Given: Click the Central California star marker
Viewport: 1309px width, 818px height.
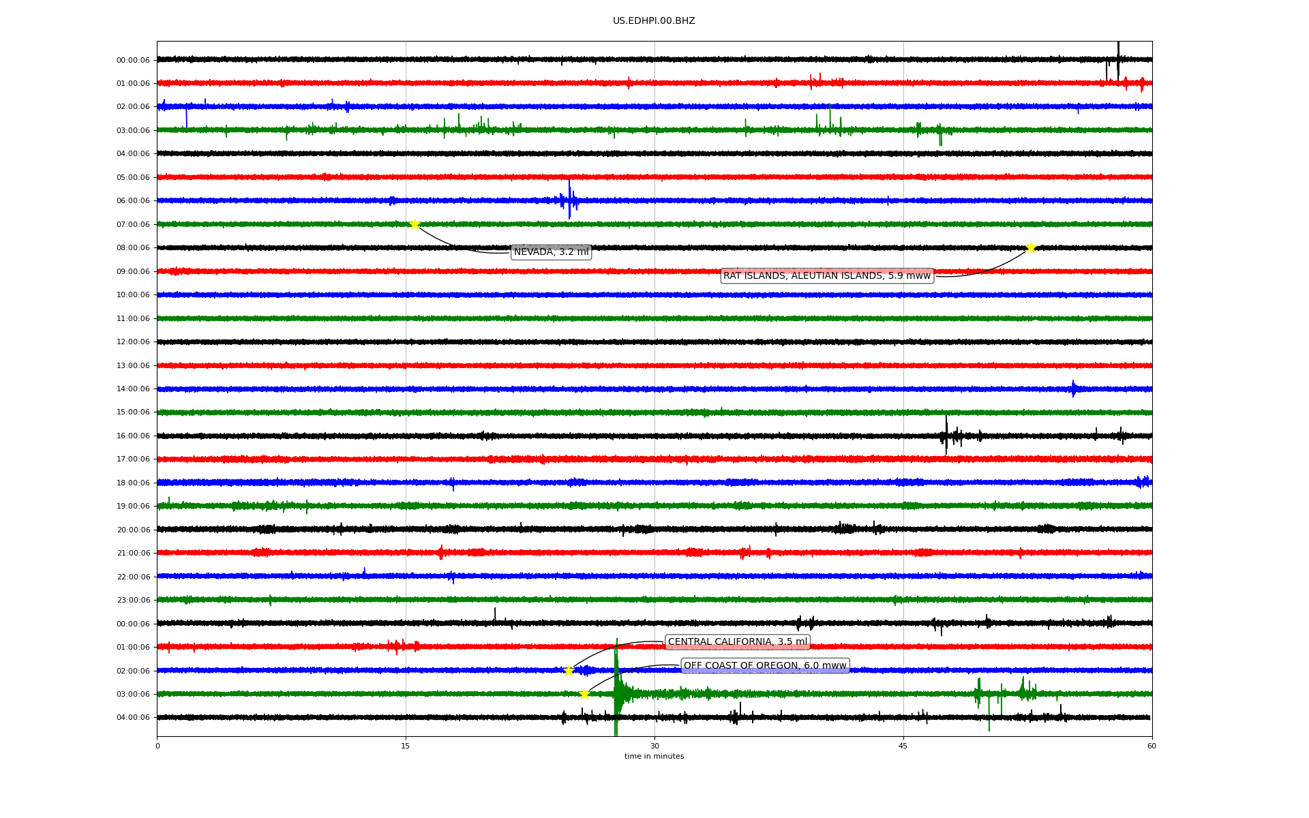Looking at the screenshot, I should pos(569,671).
